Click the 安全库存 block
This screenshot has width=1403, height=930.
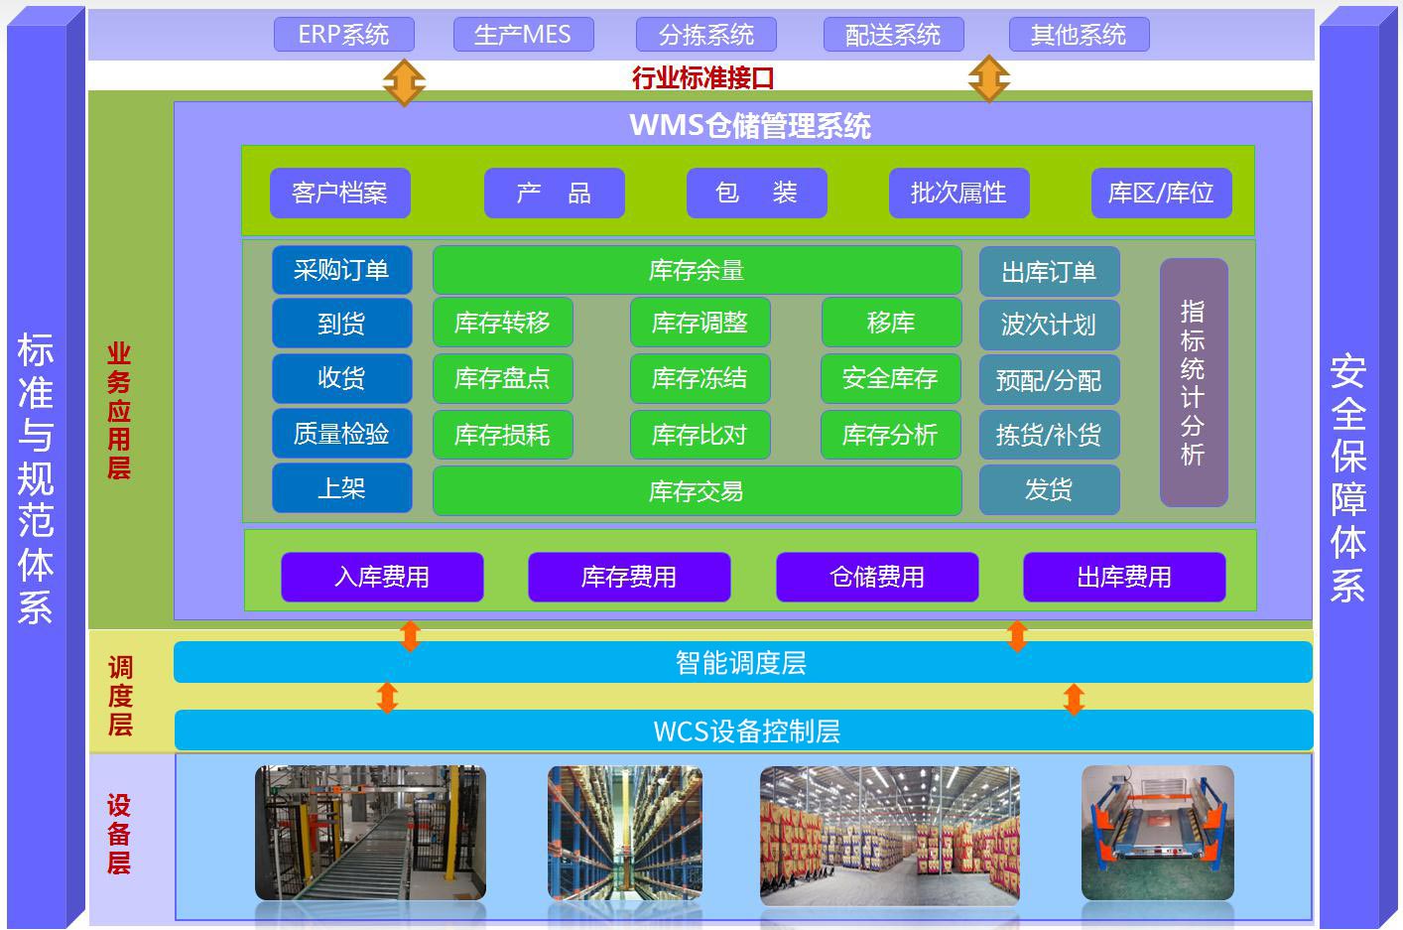tap(890, 378)
